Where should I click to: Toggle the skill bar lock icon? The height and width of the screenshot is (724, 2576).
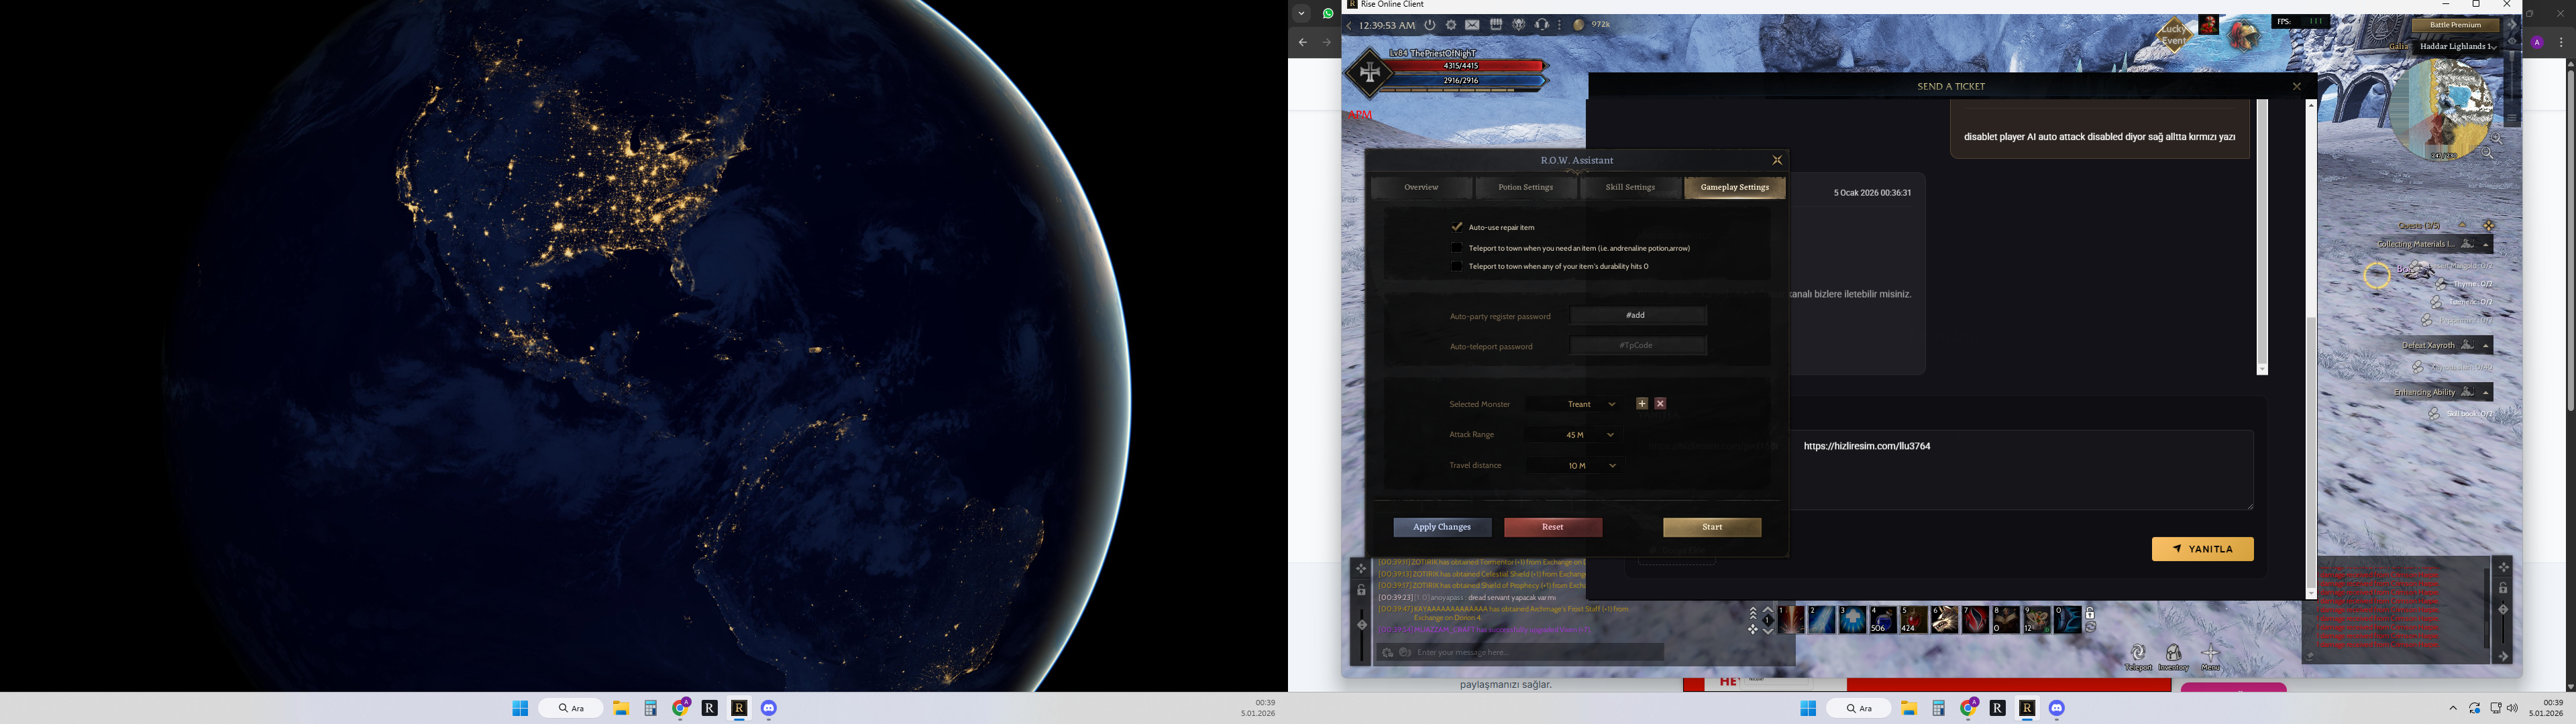[2089, 614]
